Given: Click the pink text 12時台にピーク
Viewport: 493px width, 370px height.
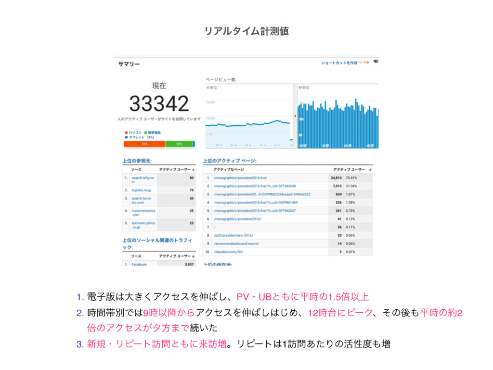Looking at the screenshot, I should [x=340, y=313].
